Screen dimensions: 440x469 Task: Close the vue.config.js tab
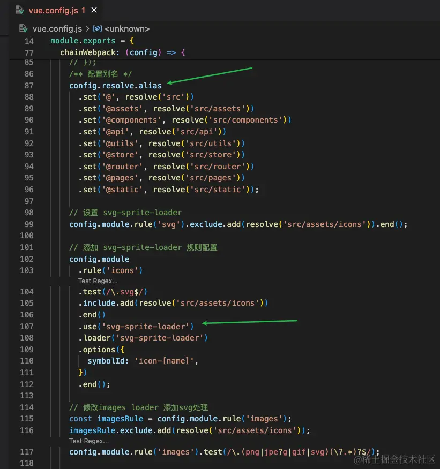94,10
